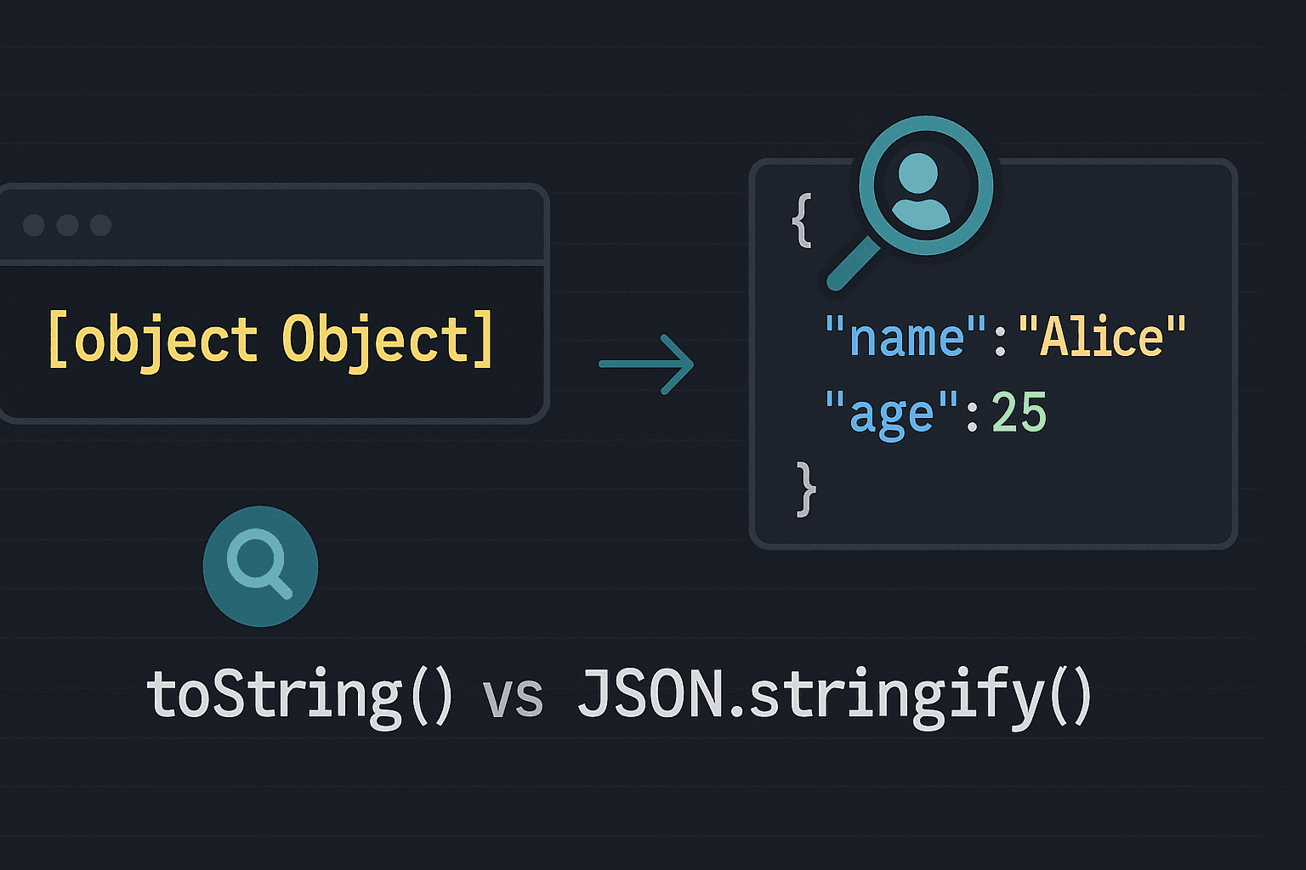Click the handle of the large magnifying glass
The height and width of the screenshot is (870, 1306).
[854, 264]
